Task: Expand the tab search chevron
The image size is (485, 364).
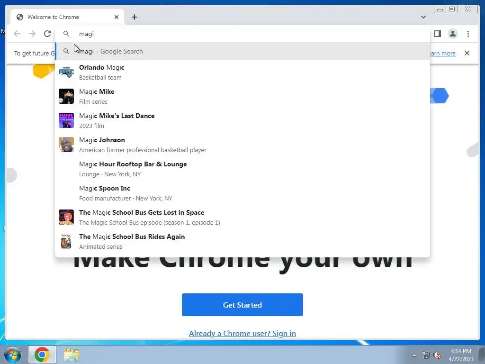Action: click(423, 17)
